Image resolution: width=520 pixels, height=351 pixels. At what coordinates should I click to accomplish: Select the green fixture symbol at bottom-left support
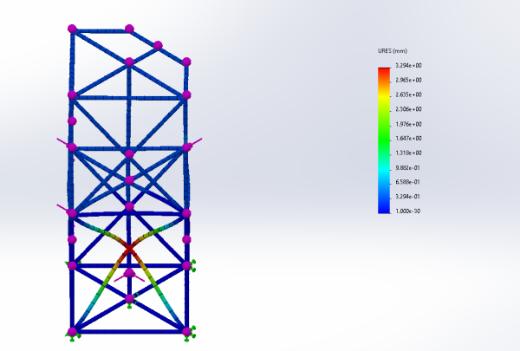click(x=75, y=334)
